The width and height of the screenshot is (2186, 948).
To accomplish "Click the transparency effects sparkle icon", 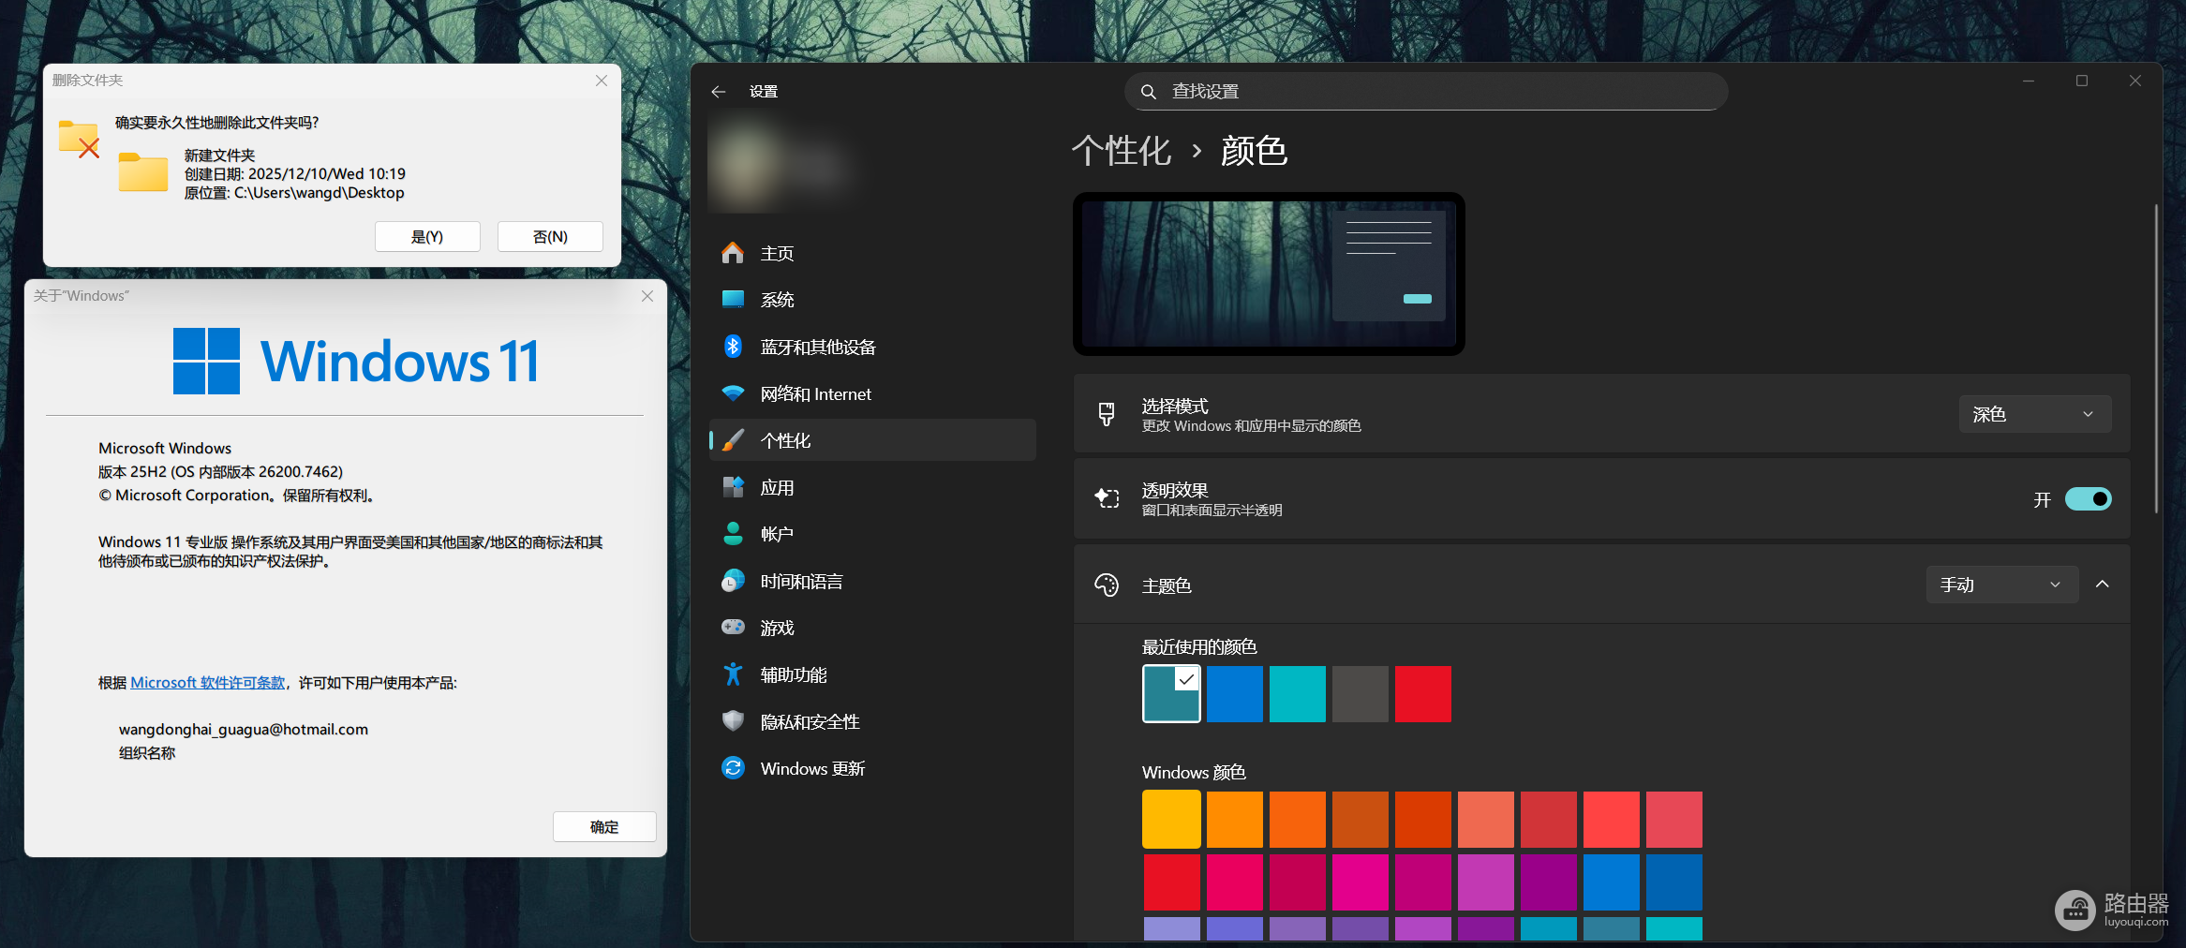I will pos(1107,498).
